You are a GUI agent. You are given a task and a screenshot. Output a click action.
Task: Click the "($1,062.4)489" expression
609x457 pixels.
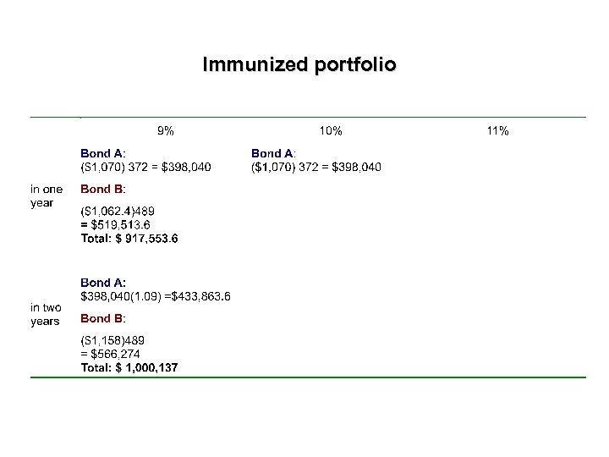(x=118, y=210)
